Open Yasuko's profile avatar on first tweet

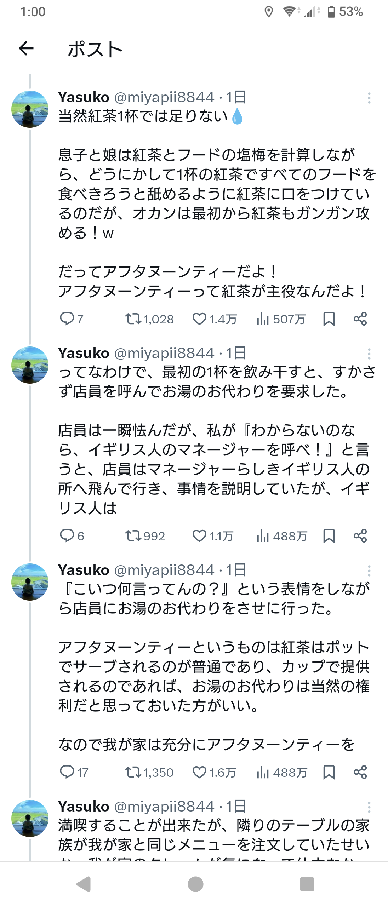tap(30, 109)
